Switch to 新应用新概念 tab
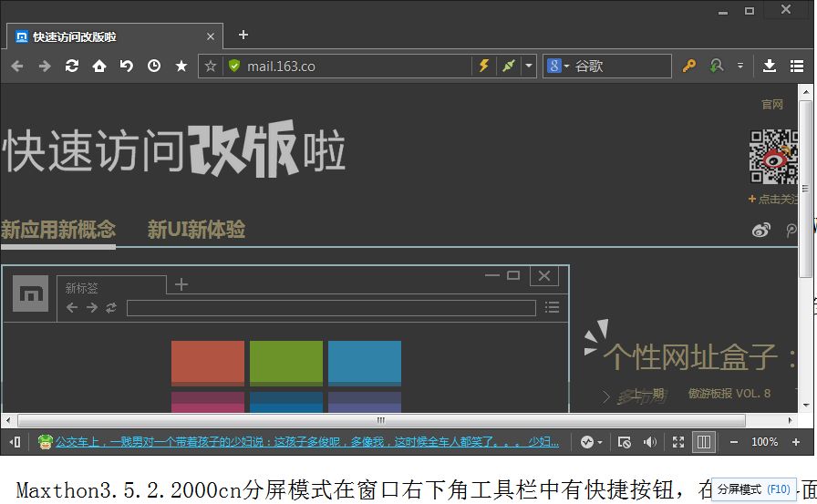Image resolution: width=817 pixels, height=504 pixels. (x=58, y=230)
